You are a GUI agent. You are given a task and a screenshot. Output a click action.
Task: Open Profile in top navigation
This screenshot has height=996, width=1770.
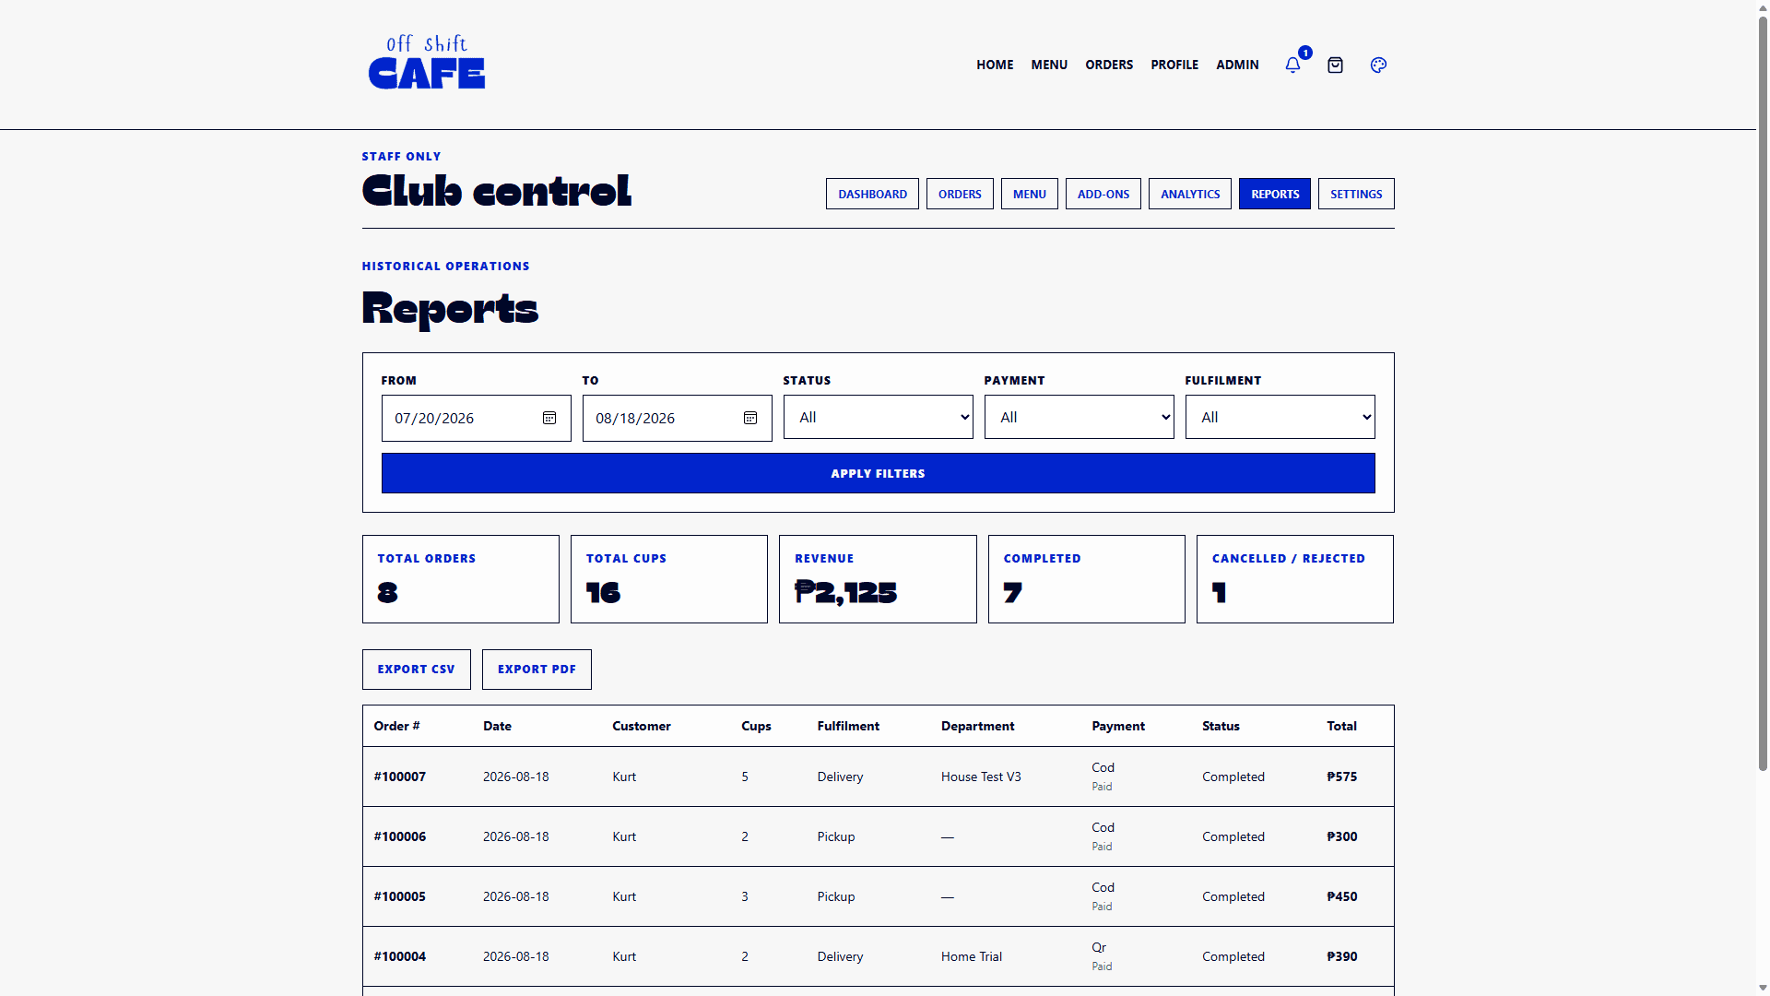coord(1174,65)
